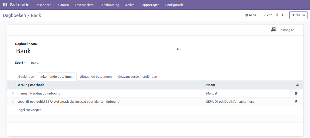Screen dimensions: 310x138
Task: Edit the Dagboeknaam field Bank
Action: (x=75, y=51)
